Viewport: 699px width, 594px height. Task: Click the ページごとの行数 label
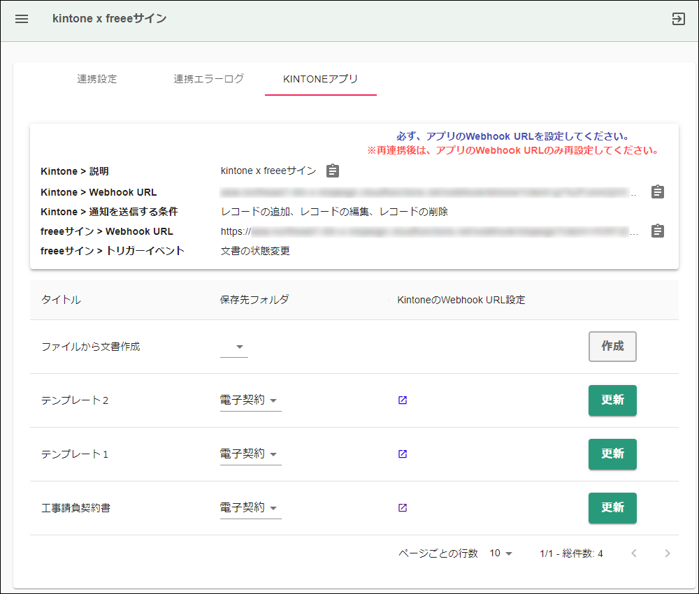tap(438, 553)
